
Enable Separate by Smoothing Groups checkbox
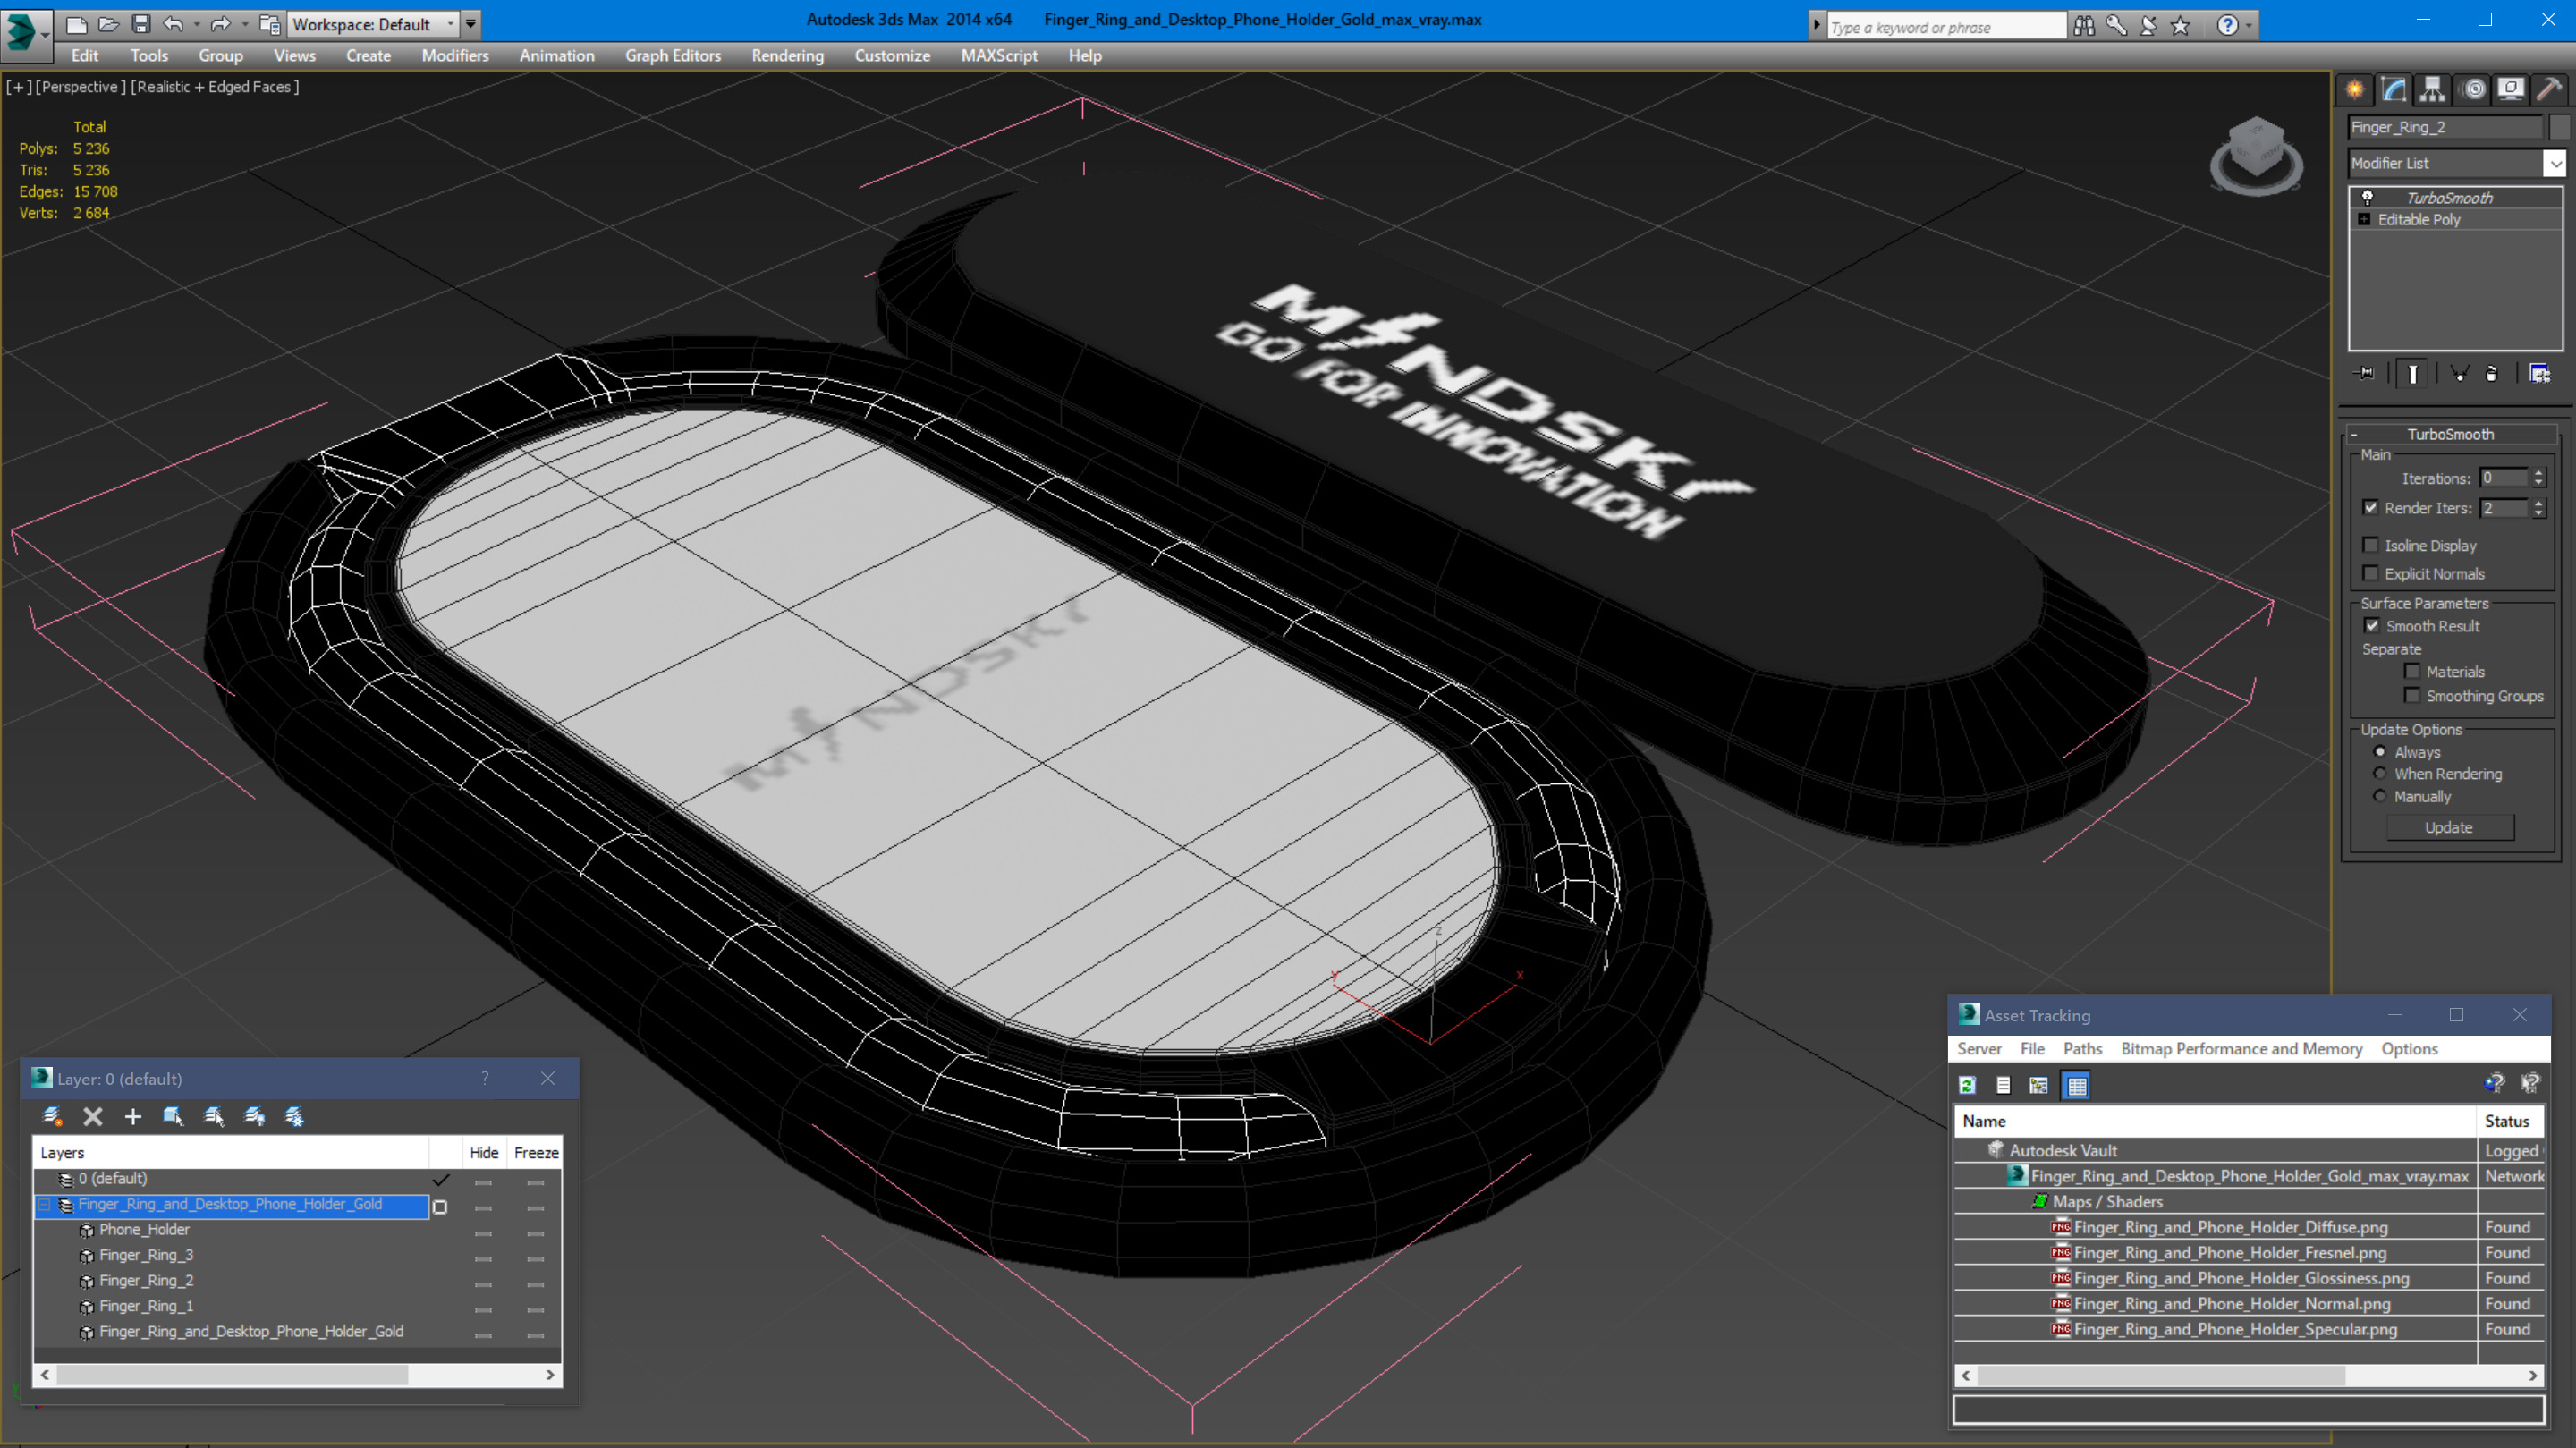coord(2412,695)
